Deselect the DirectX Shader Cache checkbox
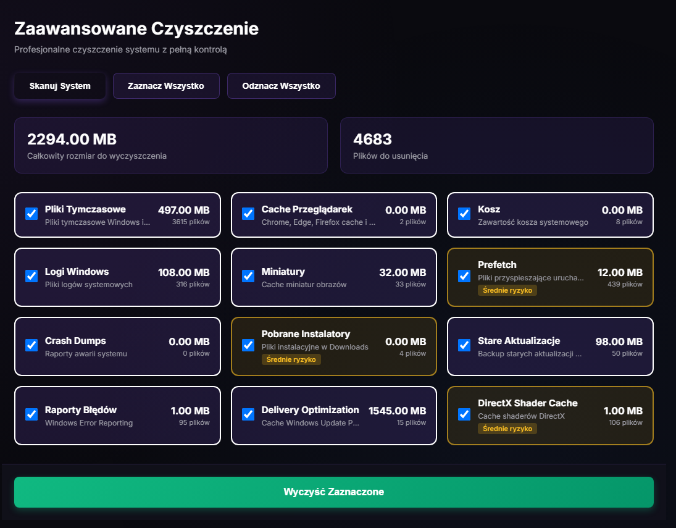 (x=464, y=415)
